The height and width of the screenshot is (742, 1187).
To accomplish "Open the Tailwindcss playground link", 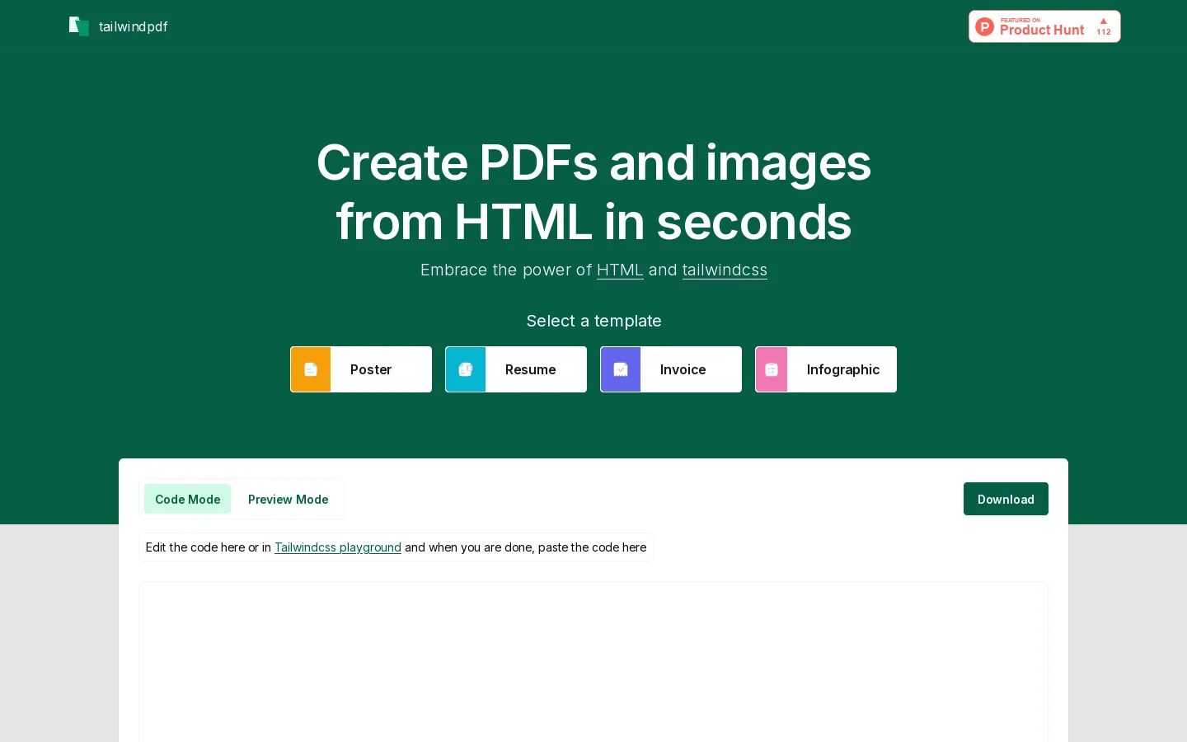I will (338, 547).
